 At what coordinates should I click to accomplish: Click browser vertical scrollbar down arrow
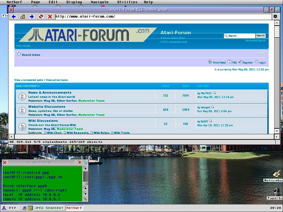click(x=277, y=131)
